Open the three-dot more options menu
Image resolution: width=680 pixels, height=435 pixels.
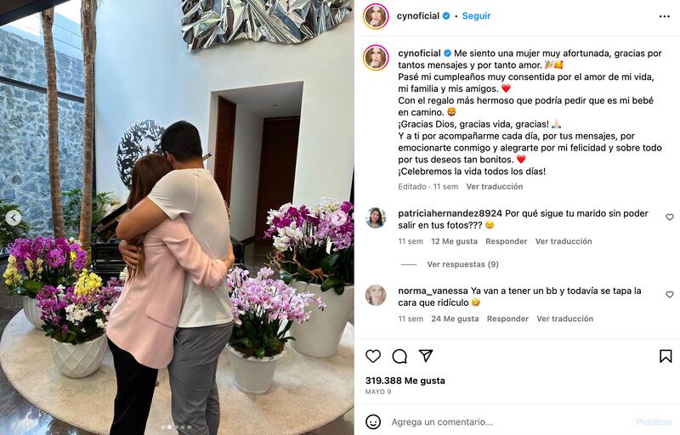pyautogui.click(x=665, y=16)
